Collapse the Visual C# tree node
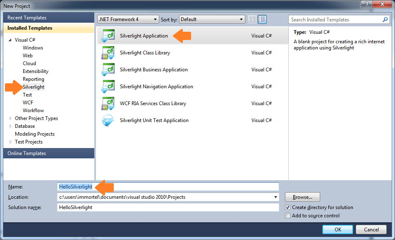Viewport: 395px width, 240px height. 10,40
